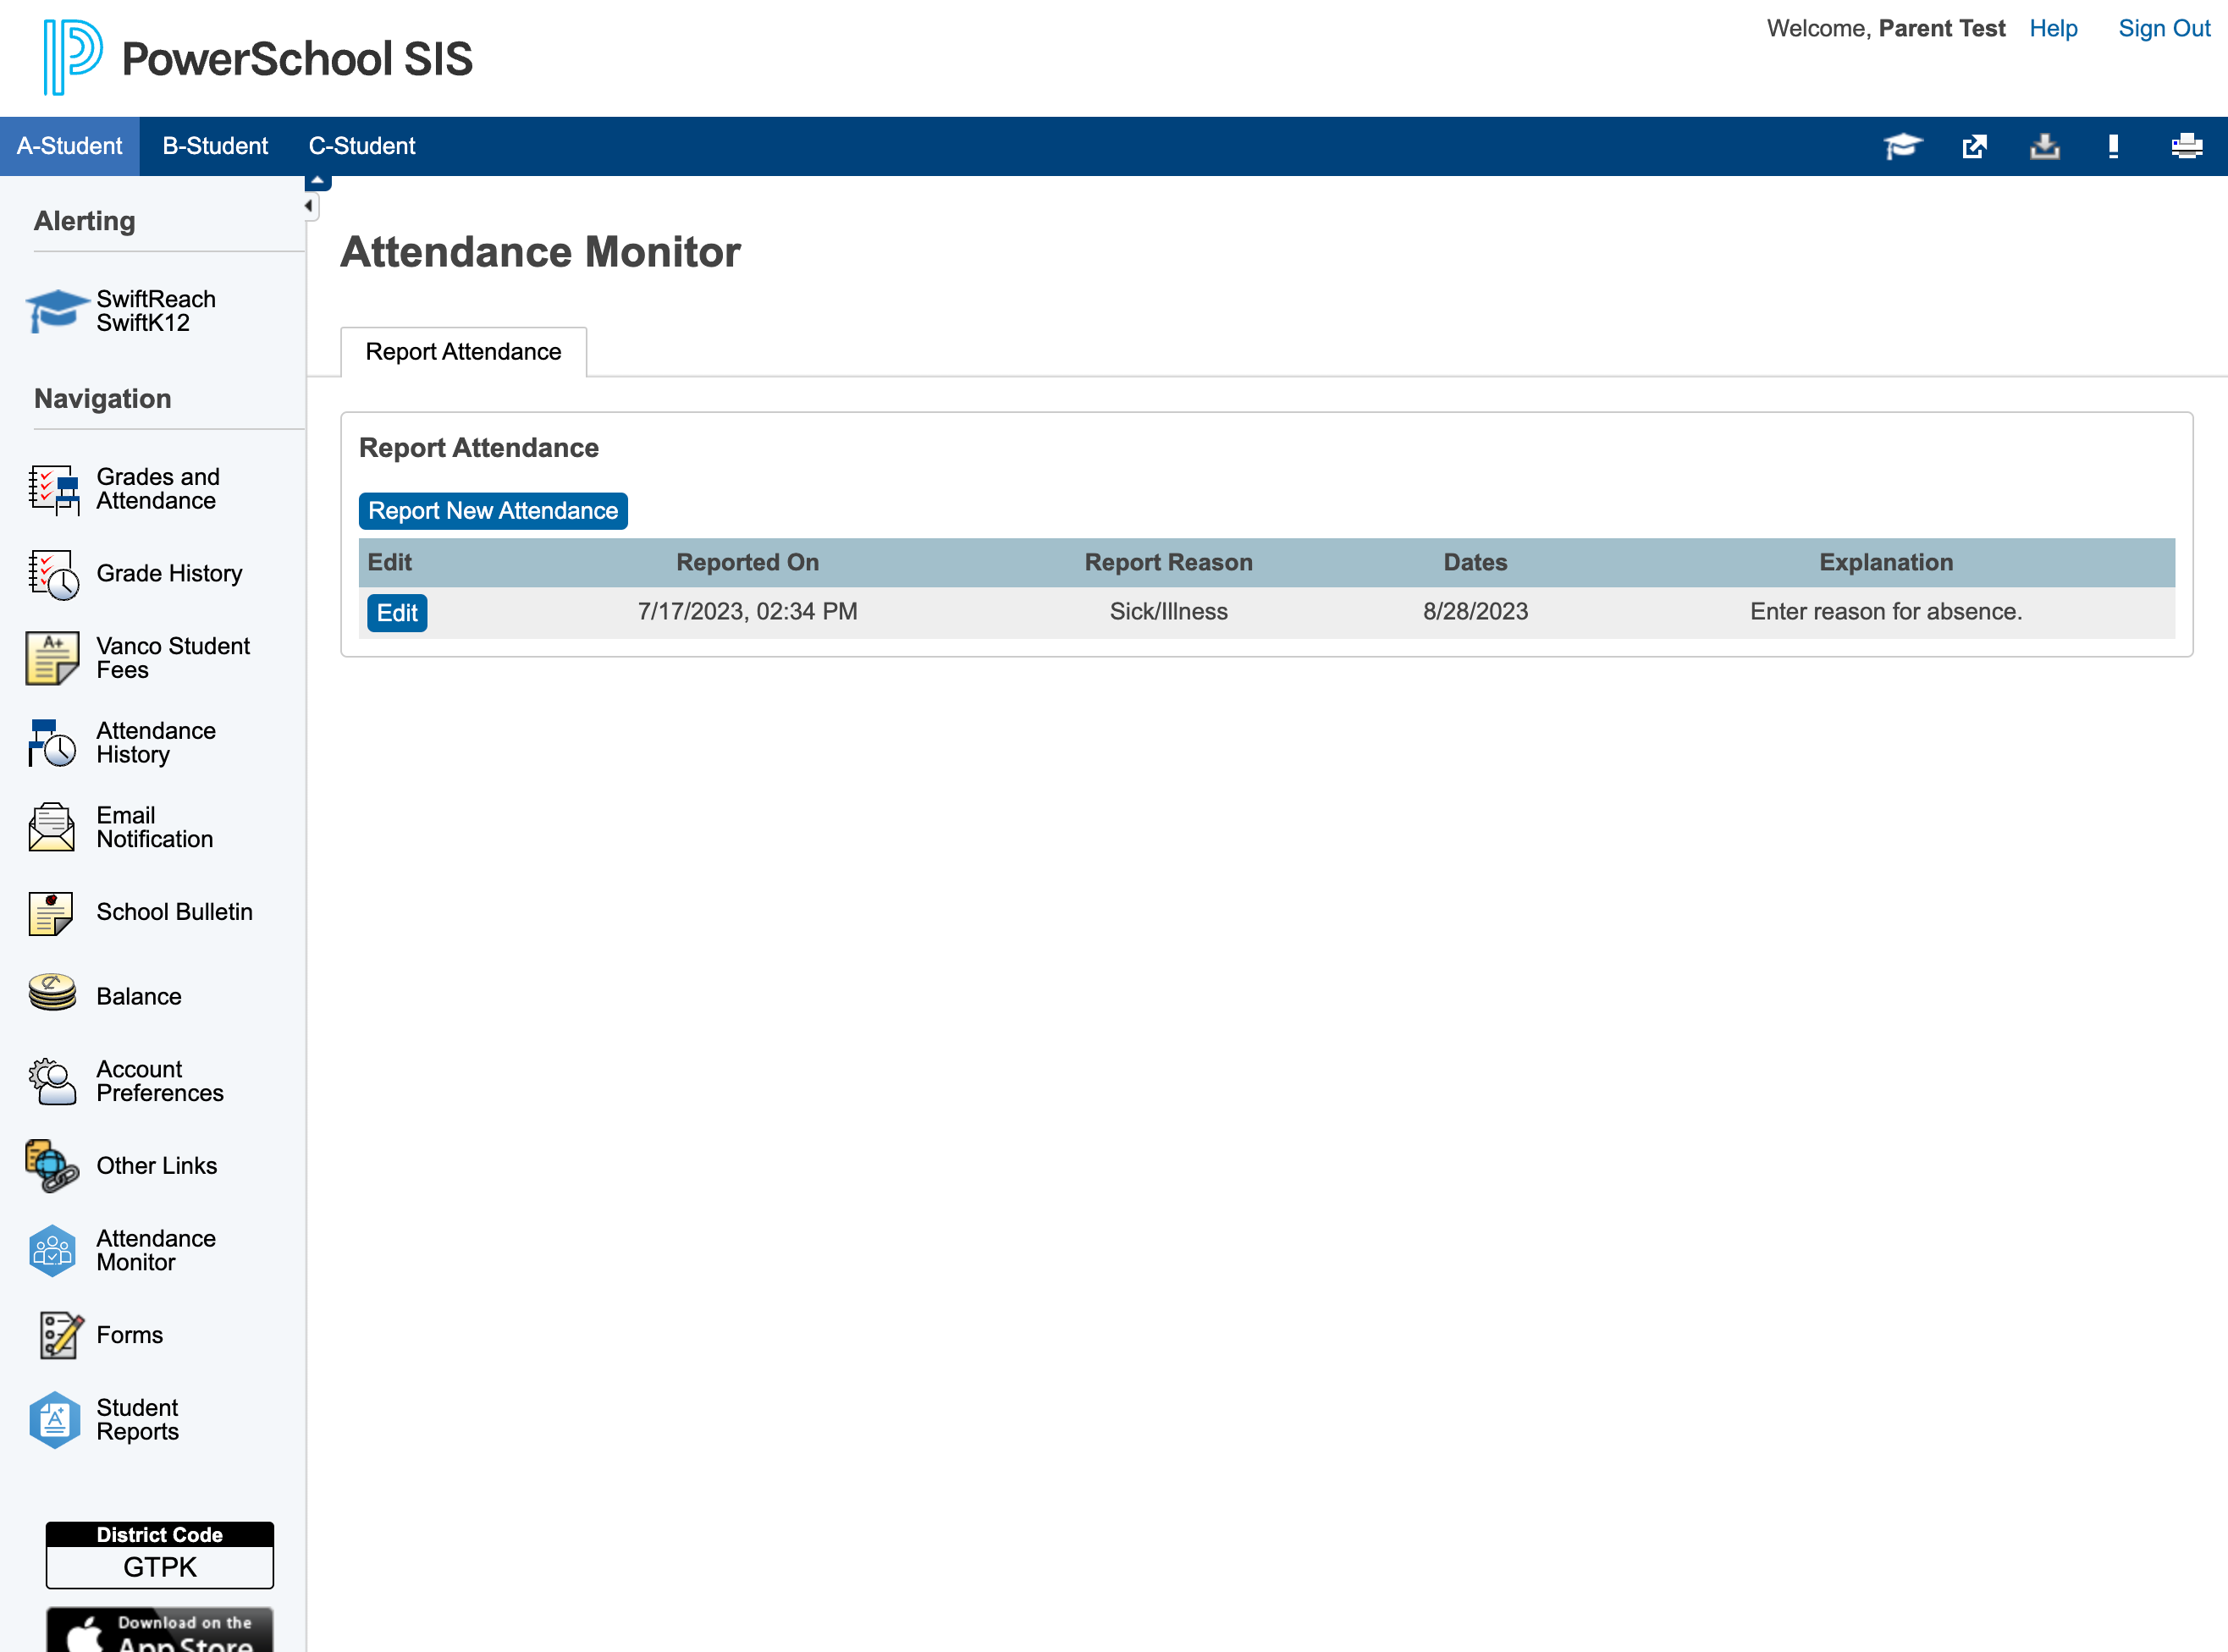Click the Grade History clock icon

click(x=54, y=574)
